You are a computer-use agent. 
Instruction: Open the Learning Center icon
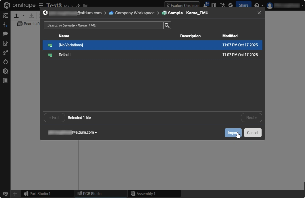[231, 5]
